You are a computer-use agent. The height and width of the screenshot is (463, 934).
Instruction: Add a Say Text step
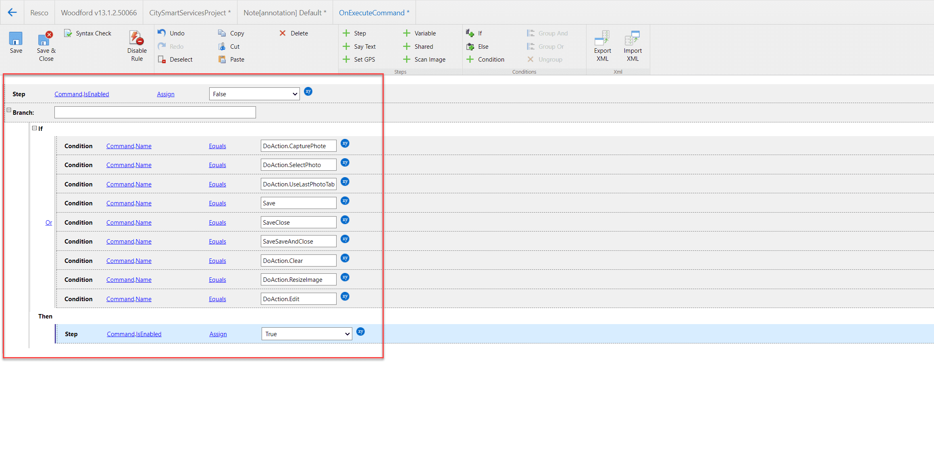(x=359, y=47)
